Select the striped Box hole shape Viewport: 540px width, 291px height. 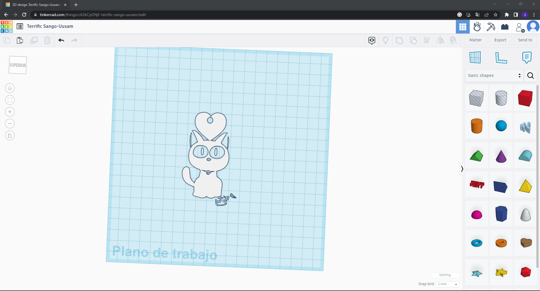click(476, 98)
